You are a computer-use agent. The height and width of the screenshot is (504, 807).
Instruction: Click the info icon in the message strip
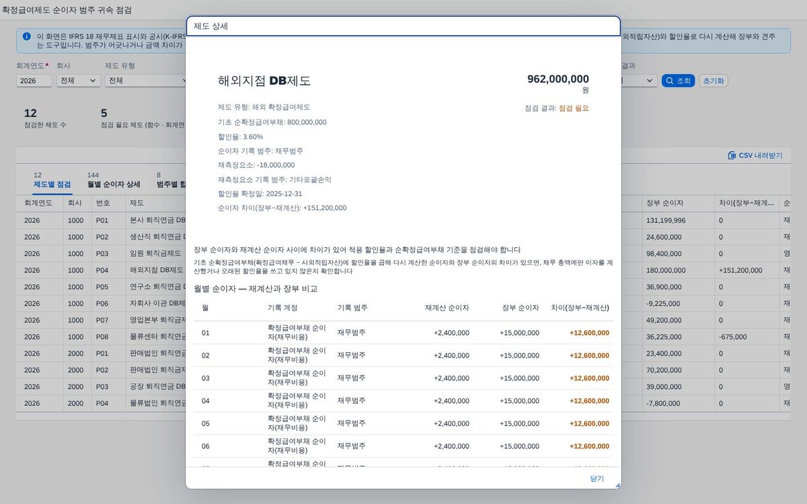(26, 36)
